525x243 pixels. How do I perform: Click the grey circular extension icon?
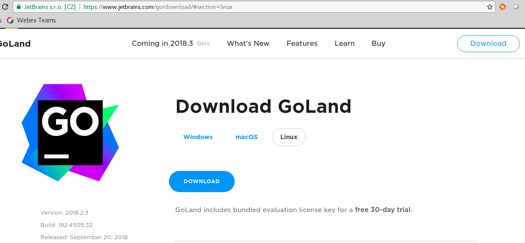[x=516, y=7]
